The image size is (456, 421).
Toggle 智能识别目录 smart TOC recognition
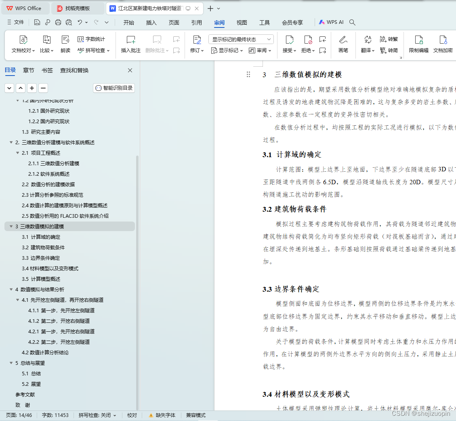(x=113, y=88)
